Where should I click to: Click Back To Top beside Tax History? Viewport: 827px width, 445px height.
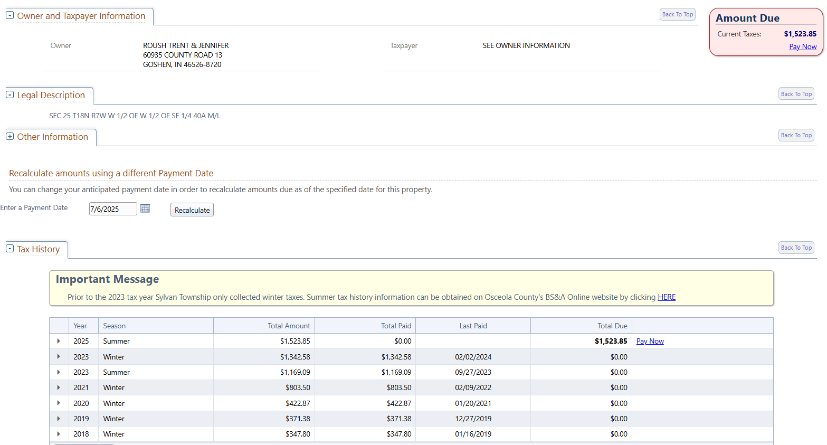coord(796,248)
